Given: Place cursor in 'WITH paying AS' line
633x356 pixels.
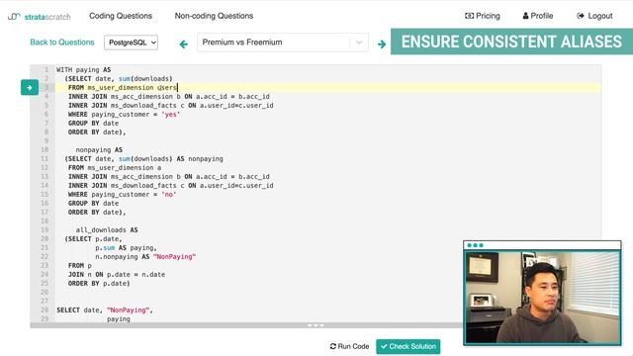Looking at the screenshot, I should pyautogui.click(x=83, y=70).
